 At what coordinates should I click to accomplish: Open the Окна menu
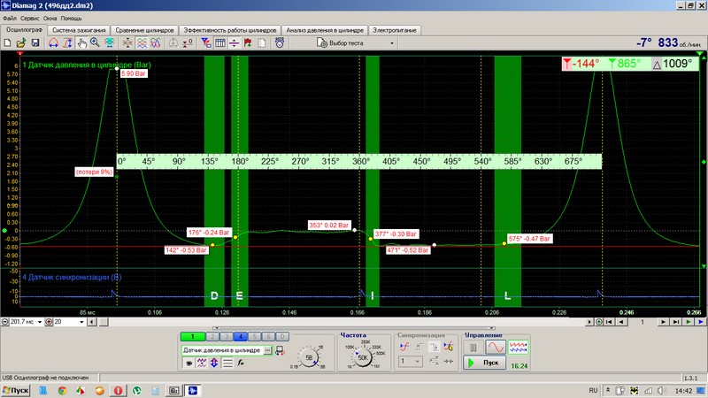[x=50, y=19]
